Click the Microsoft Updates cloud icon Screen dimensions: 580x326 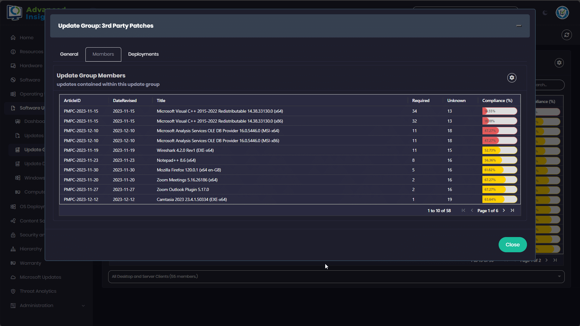(13, 277)
